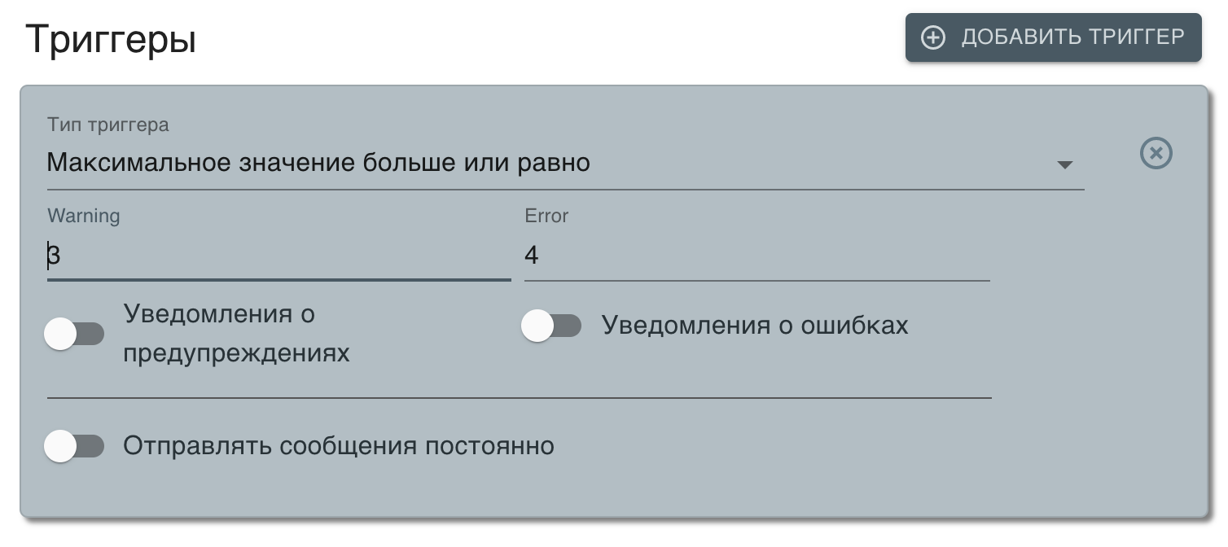Click the Тип триггера field label
Screen dimensions: 1228x547
coord(108,125)
